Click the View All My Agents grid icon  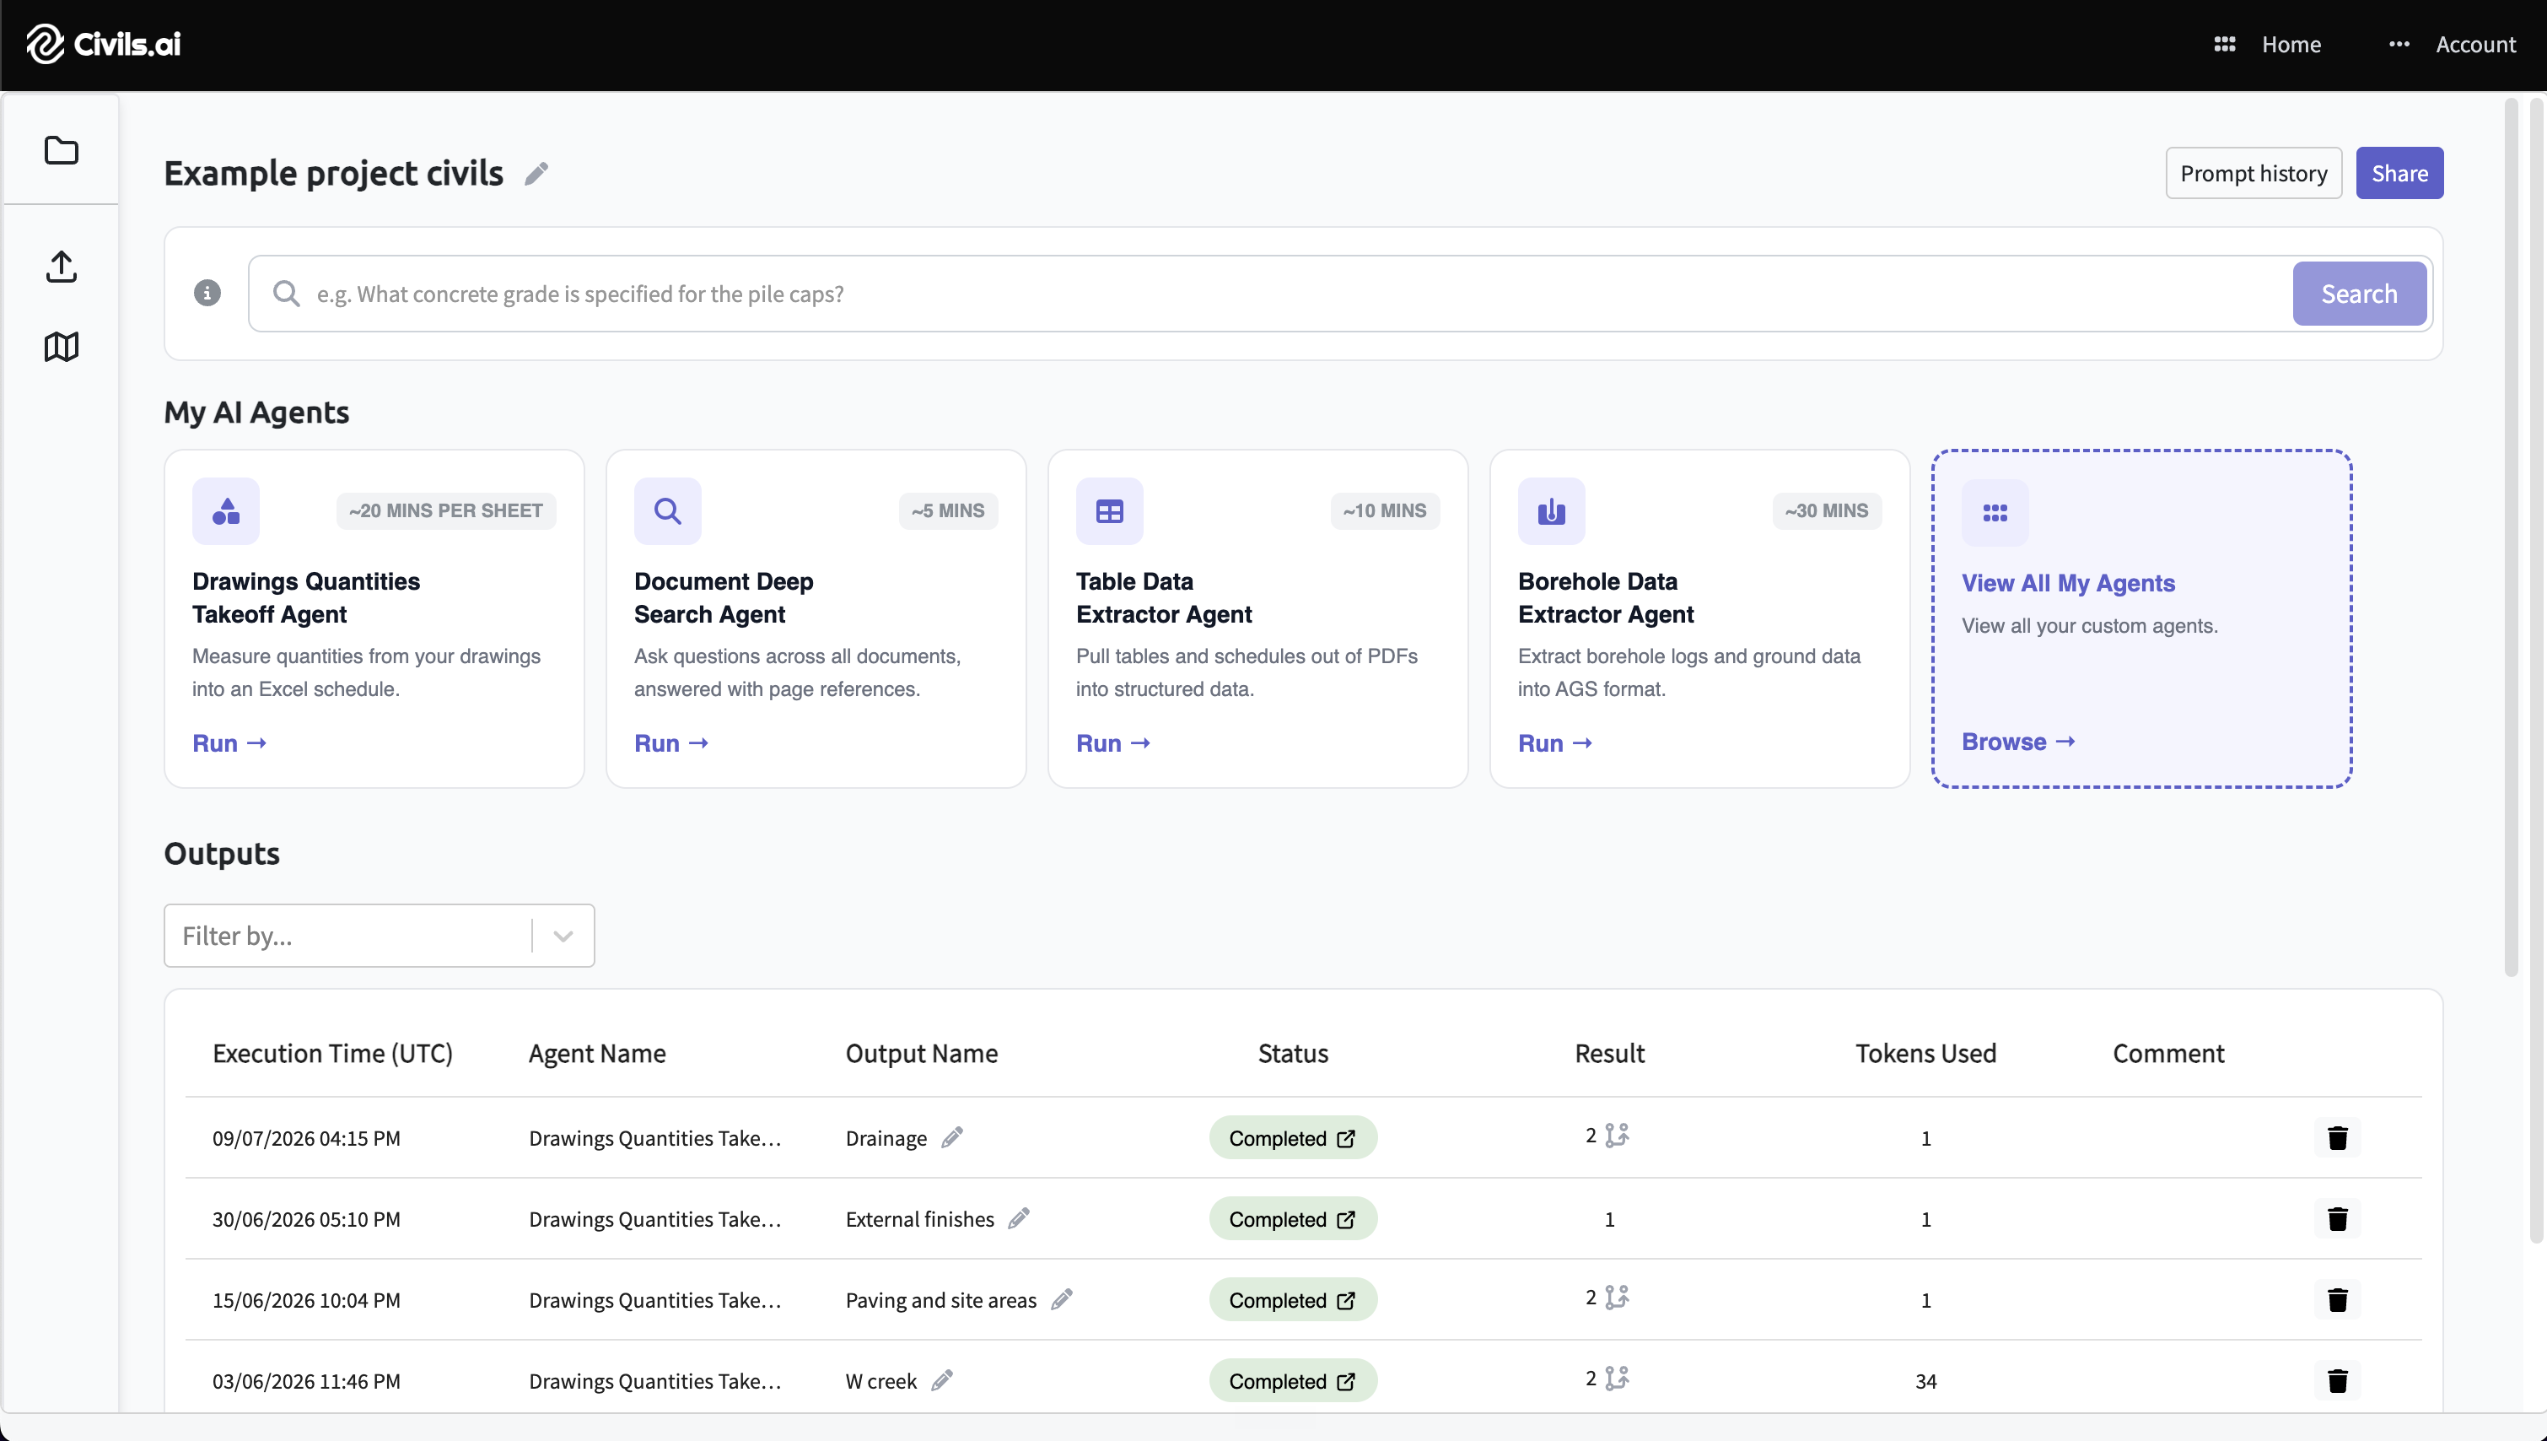click(1995, 513)
